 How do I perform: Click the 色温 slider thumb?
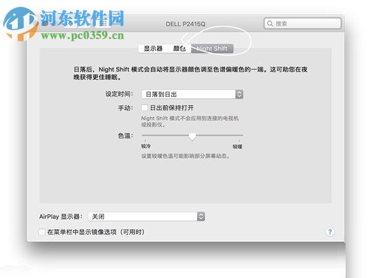coord(192,137)
